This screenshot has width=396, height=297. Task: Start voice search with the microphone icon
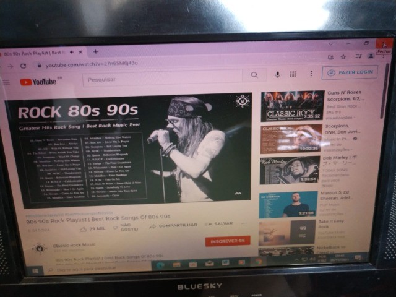tap(277, 74)
